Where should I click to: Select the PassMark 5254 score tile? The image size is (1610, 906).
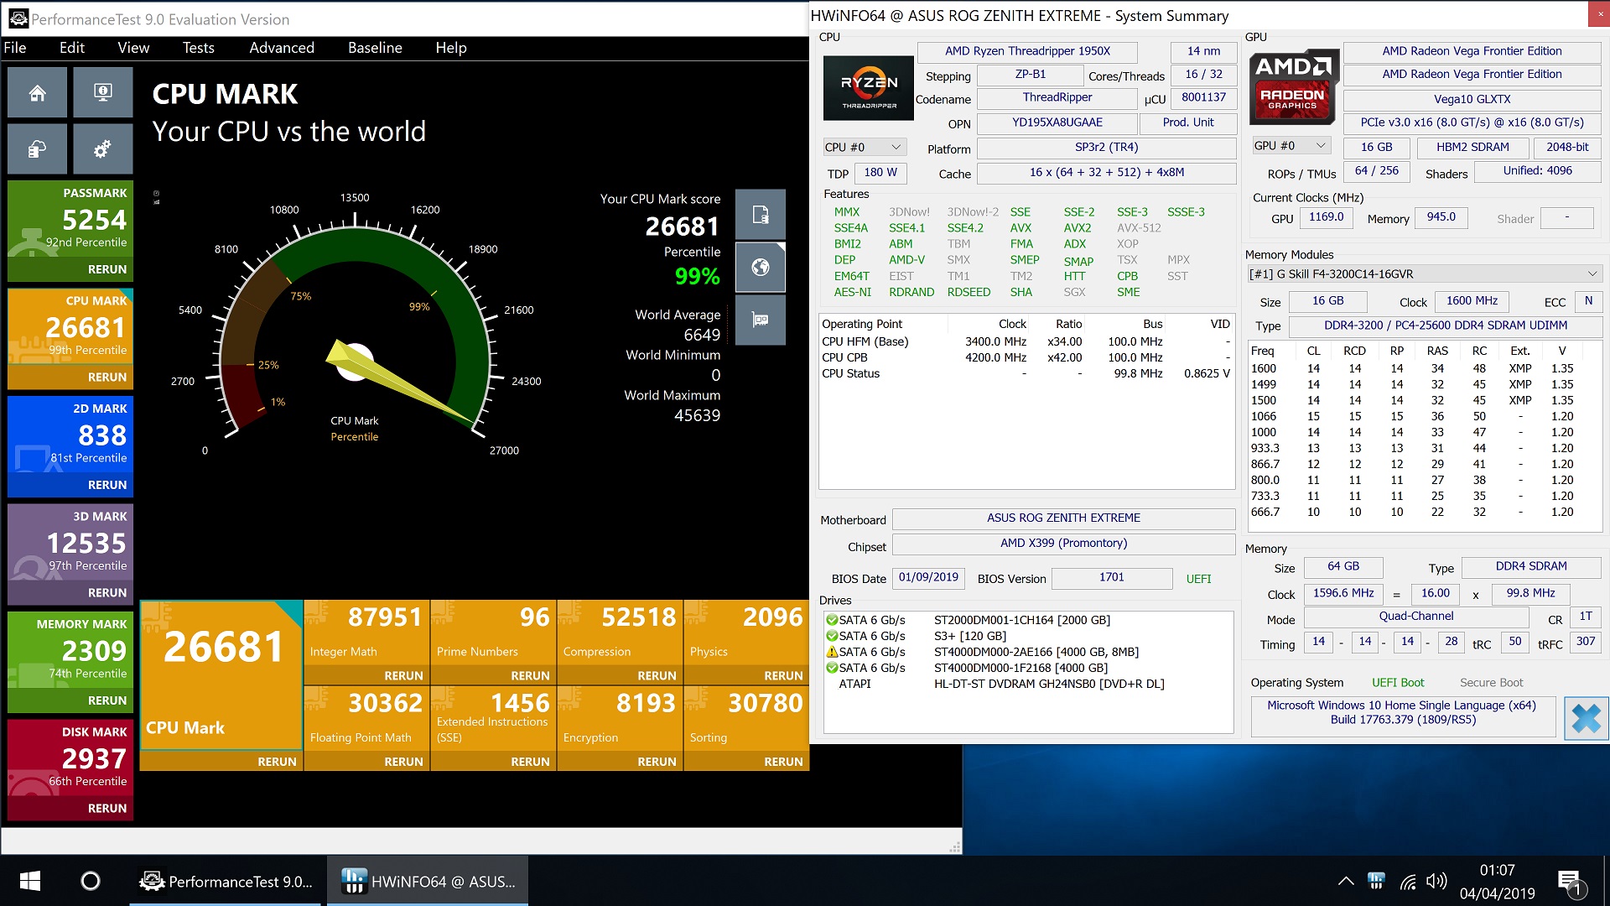tap(70, 219)
